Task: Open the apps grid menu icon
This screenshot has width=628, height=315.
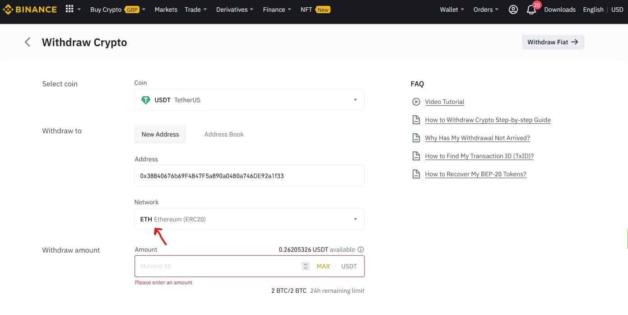Action: coord(70,9)
